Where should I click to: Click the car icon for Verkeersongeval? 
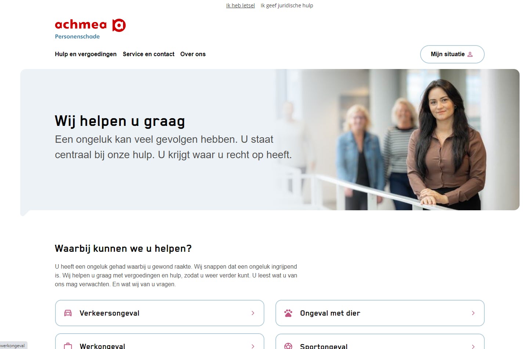tap(68, 313)
